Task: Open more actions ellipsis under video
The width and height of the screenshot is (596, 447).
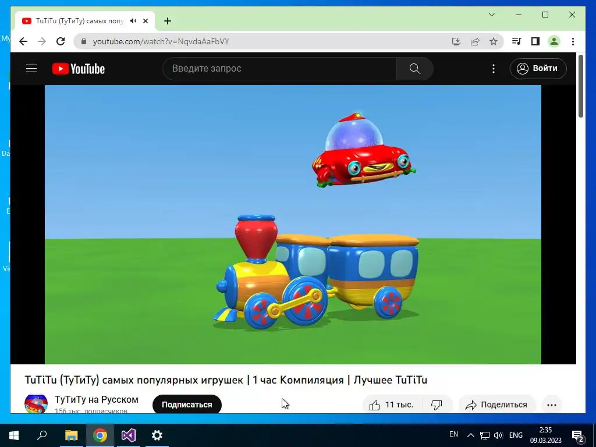Action: 552,405
